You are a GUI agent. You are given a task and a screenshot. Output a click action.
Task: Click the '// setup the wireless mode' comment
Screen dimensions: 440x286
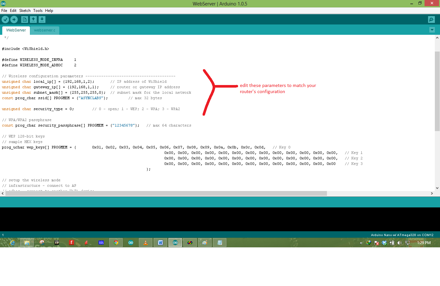(x=31, y=180)
